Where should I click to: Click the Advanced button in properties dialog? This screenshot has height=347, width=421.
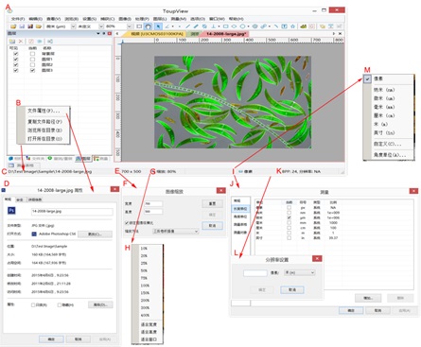click(x=100, y=304)
